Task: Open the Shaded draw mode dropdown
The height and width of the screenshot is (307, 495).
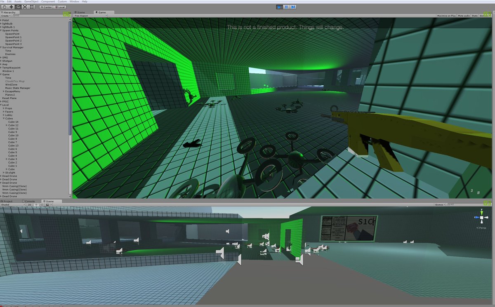Action: click(13, 204)
